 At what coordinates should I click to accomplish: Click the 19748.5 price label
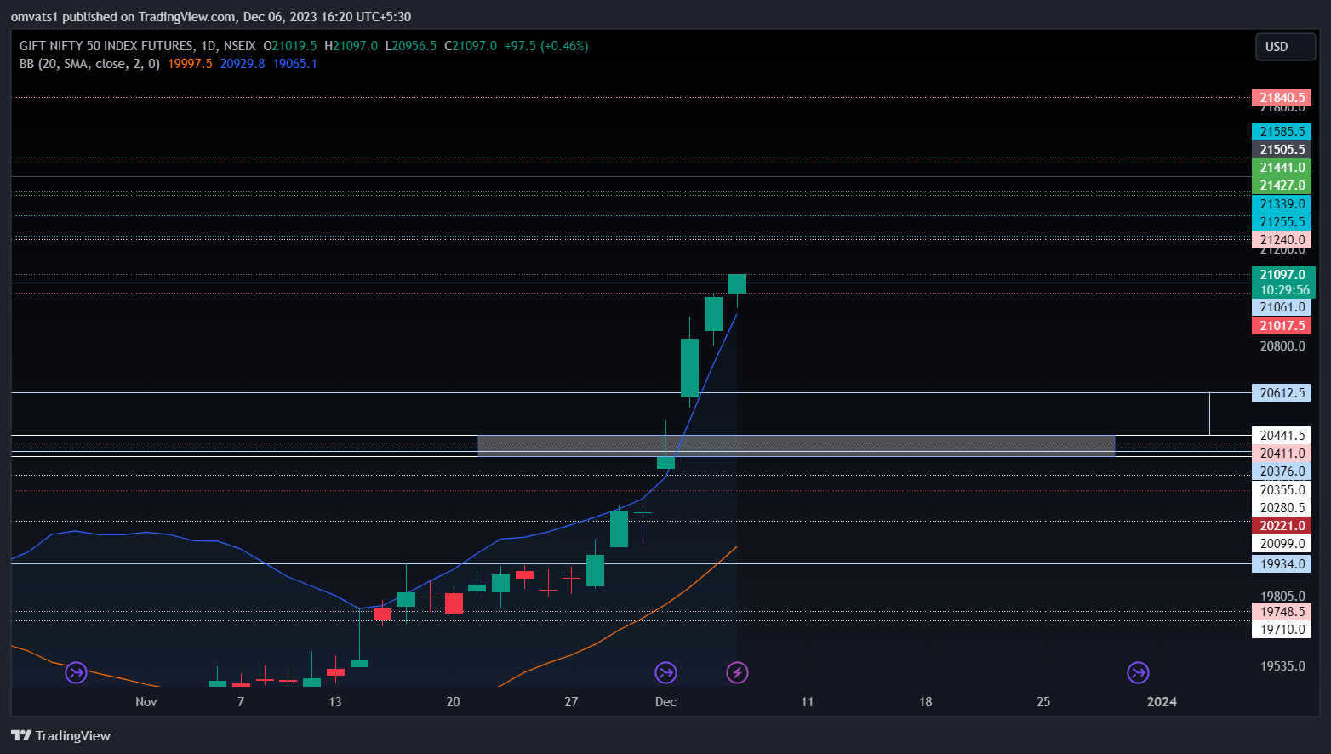[x=1282, y=612]
